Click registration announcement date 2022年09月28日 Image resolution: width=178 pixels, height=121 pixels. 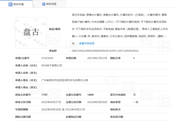point(97,102)
